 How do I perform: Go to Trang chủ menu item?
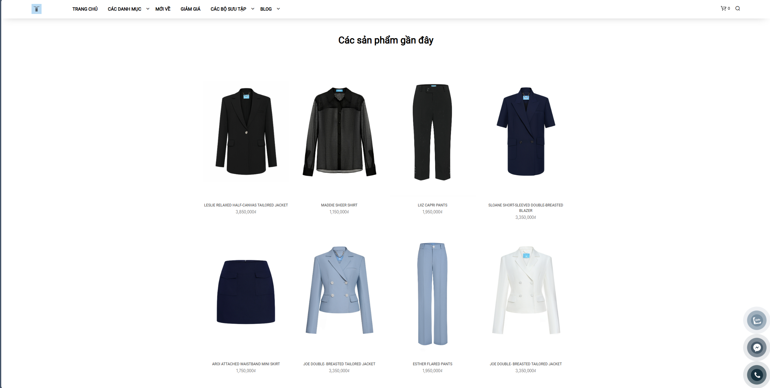coord(85,9)
